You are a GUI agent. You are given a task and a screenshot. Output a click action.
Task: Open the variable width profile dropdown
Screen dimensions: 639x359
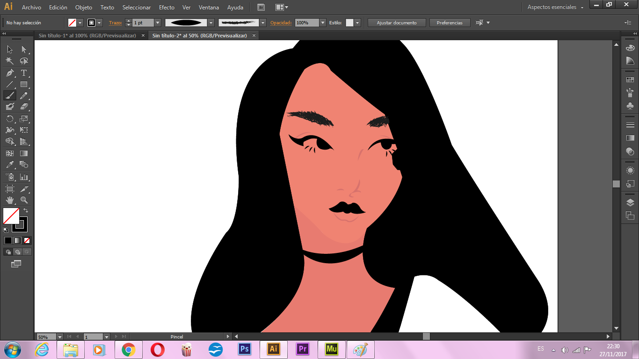211,22
